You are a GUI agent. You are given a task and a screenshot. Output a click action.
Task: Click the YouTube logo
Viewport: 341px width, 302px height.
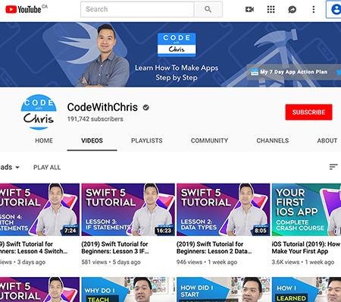[23, 9]
